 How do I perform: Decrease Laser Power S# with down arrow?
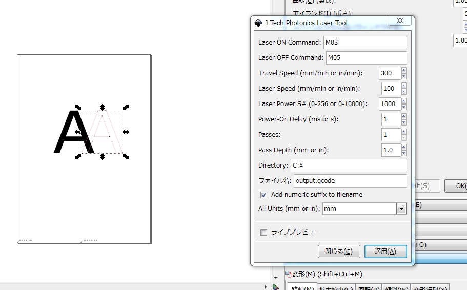tap(403, 107)
